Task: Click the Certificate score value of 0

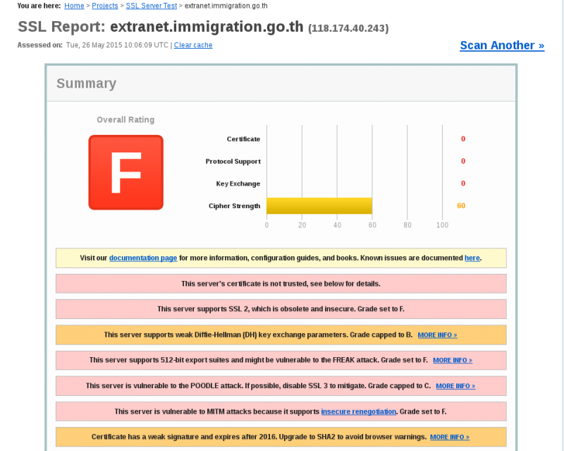Action: pos(463,139)
